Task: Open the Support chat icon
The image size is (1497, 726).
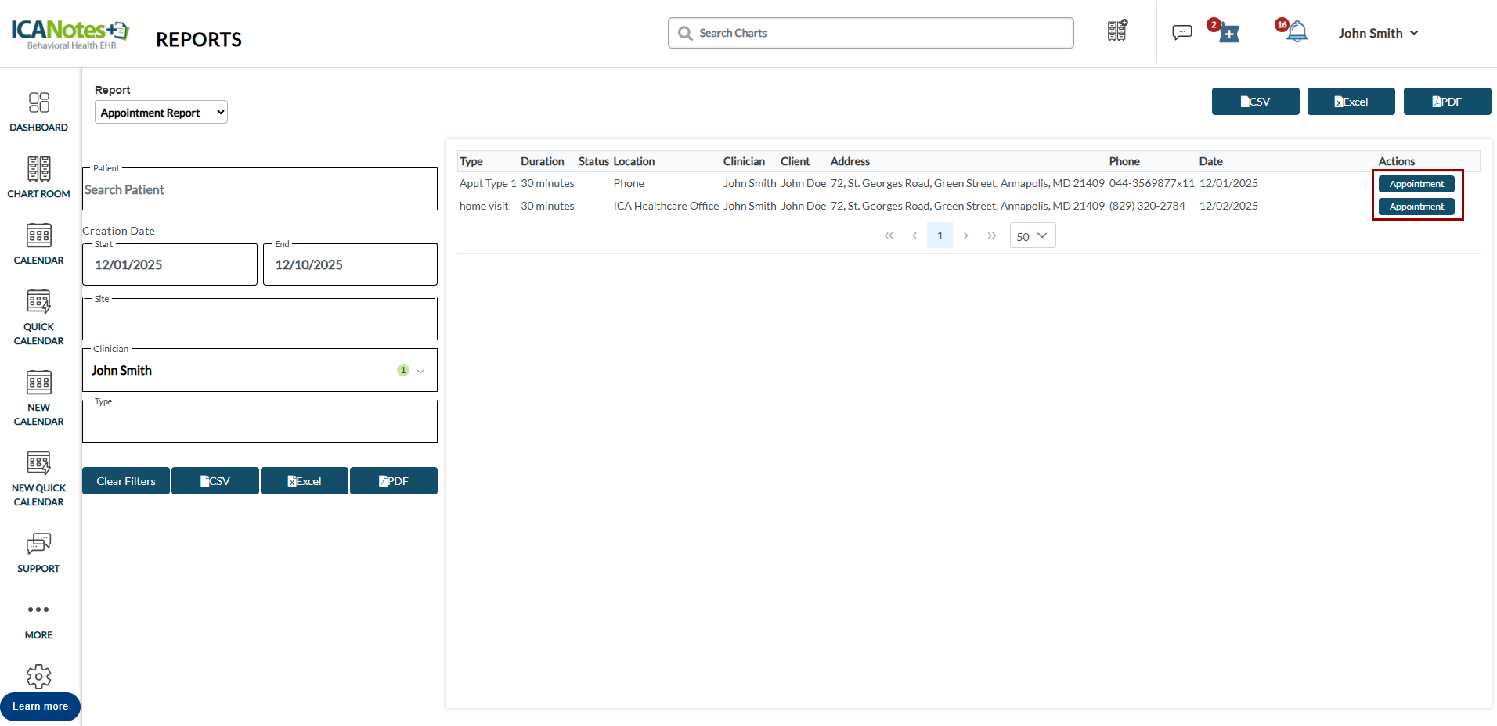Action: coord(38,552)
